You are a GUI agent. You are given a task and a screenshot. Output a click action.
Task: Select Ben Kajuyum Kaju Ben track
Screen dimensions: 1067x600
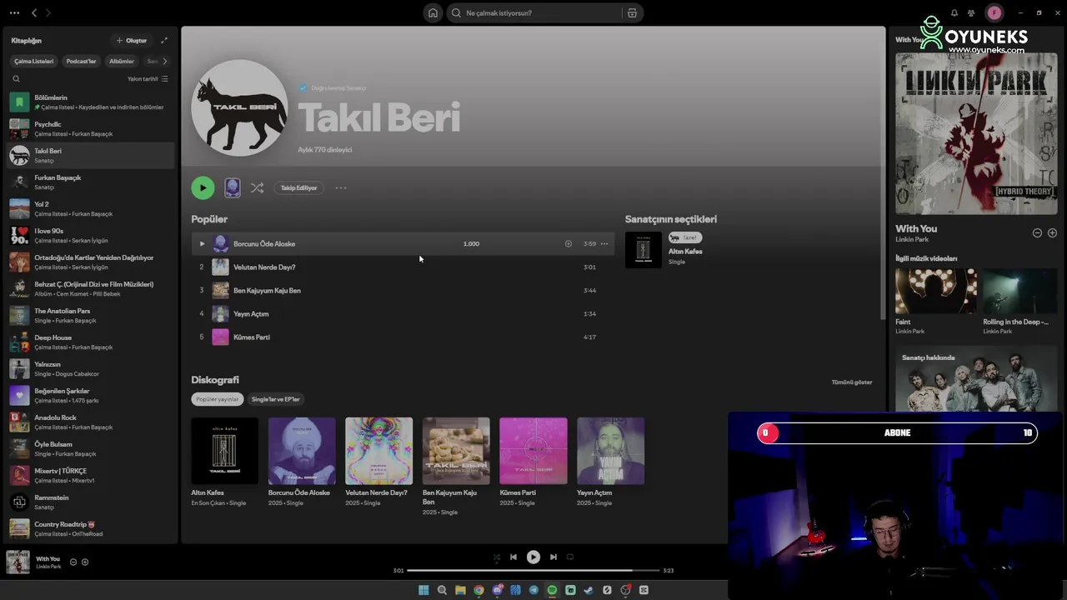coord(403,291)
